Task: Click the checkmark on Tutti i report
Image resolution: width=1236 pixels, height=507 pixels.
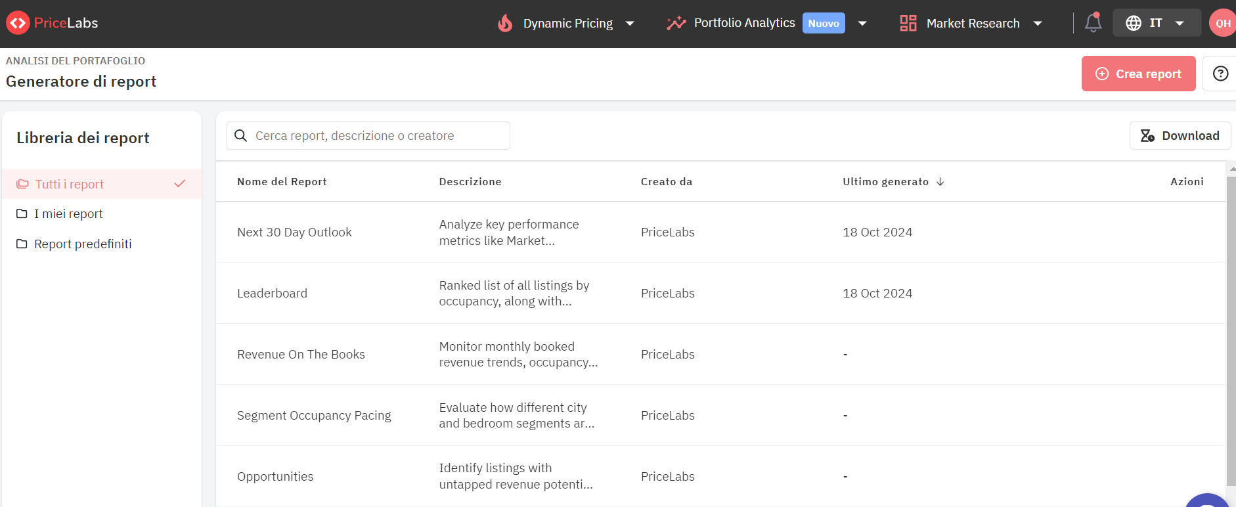Action: tap(180, 184)
